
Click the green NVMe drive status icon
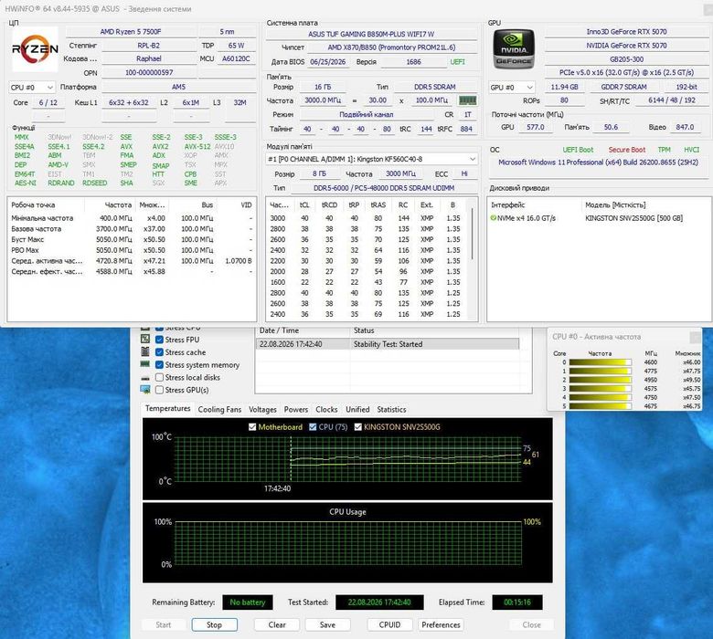tap(493, 218)
